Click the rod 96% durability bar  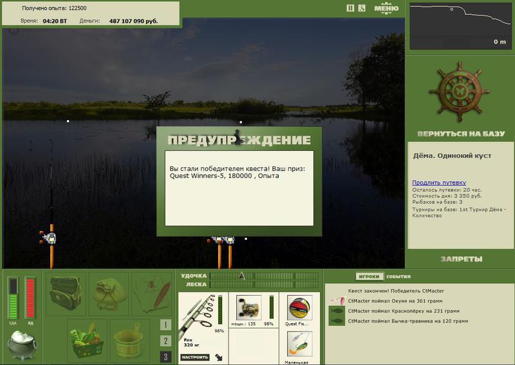(x=220, y=310)
